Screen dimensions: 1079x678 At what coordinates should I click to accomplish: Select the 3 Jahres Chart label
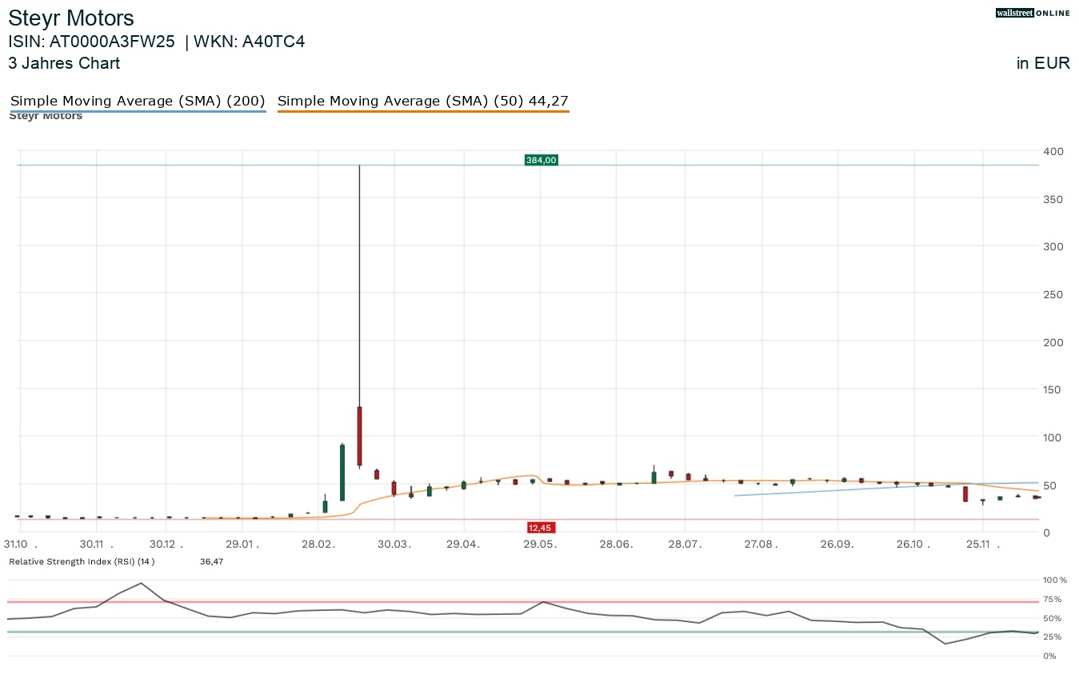coord(64,63)
